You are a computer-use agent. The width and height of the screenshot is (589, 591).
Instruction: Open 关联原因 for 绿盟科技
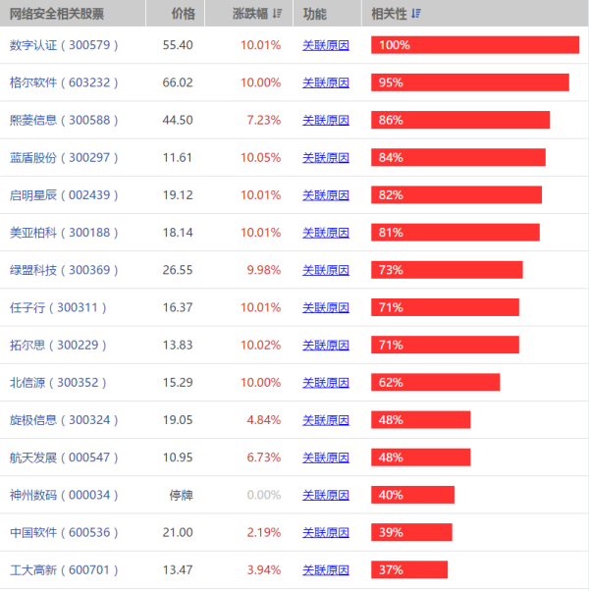pos(326,270)
